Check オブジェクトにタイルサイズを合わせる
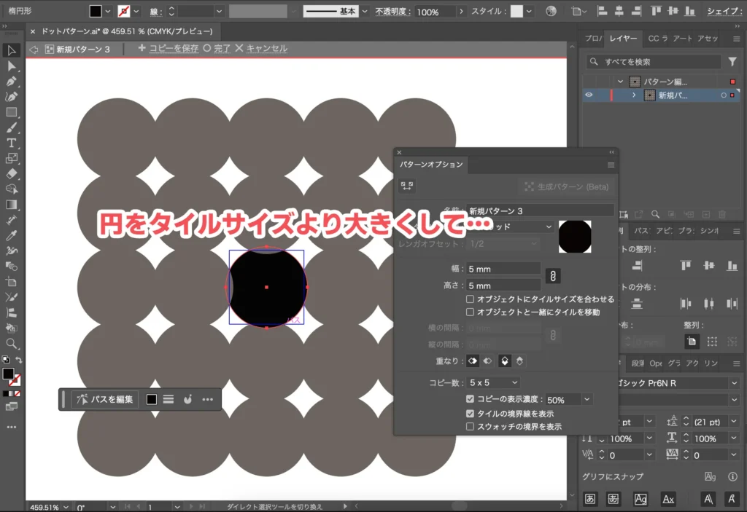 coord(470,299)
